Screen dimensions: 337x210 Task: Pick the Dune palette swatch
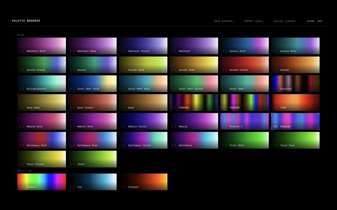(x=143, y=102)
